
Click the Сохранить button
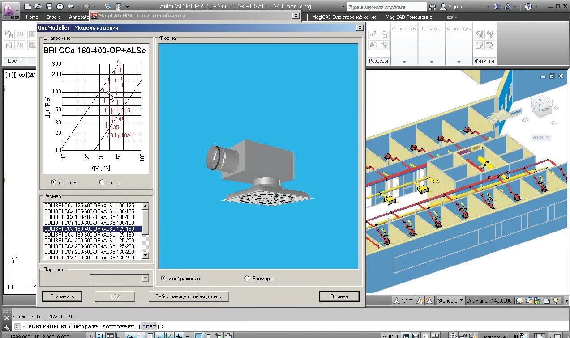[62, 296]
